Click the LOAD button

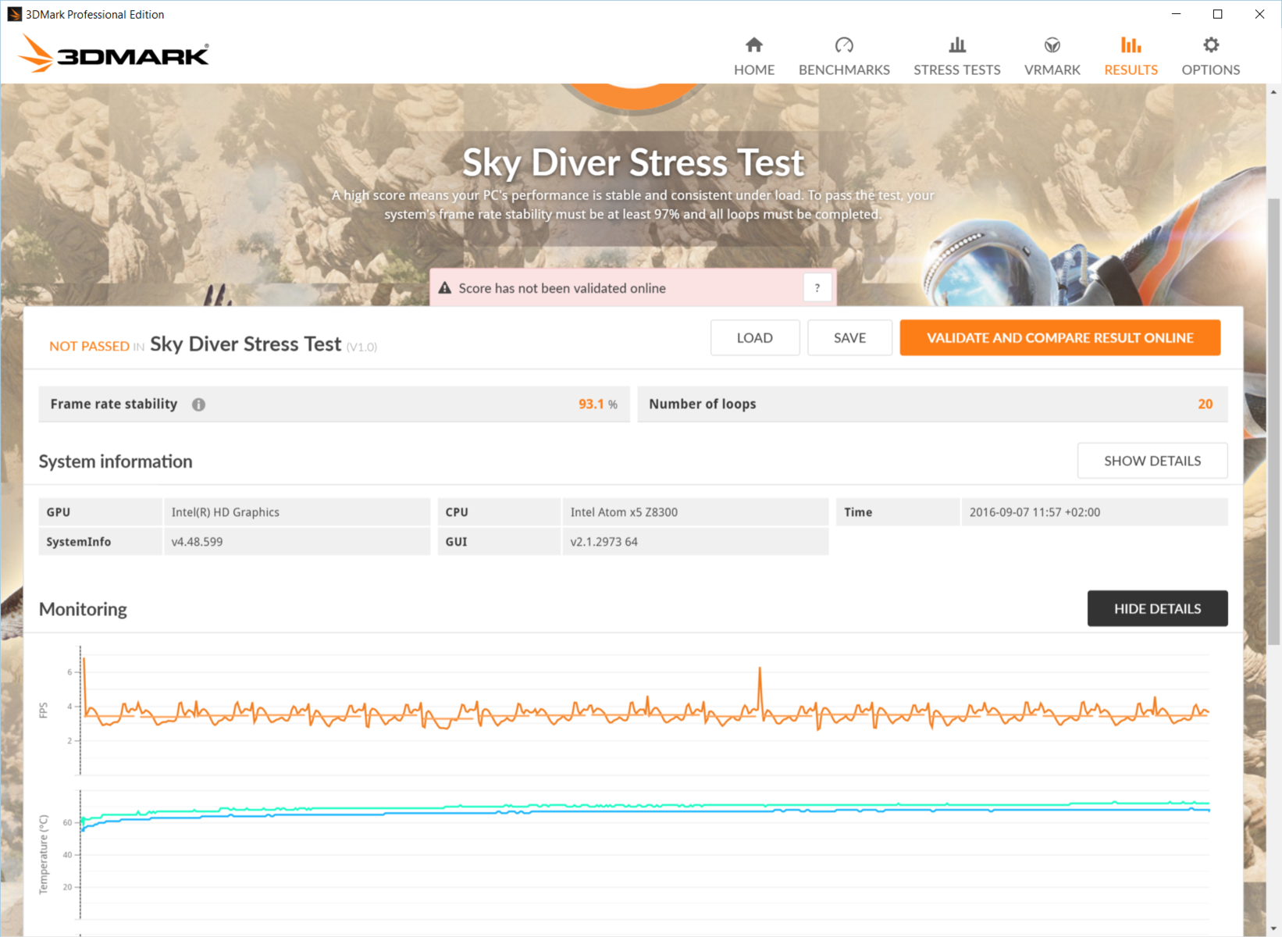[x=755, y=337]
